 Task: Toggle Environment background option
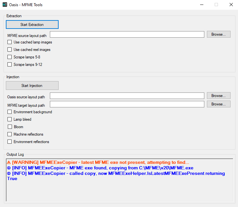[x=10, y=112]
